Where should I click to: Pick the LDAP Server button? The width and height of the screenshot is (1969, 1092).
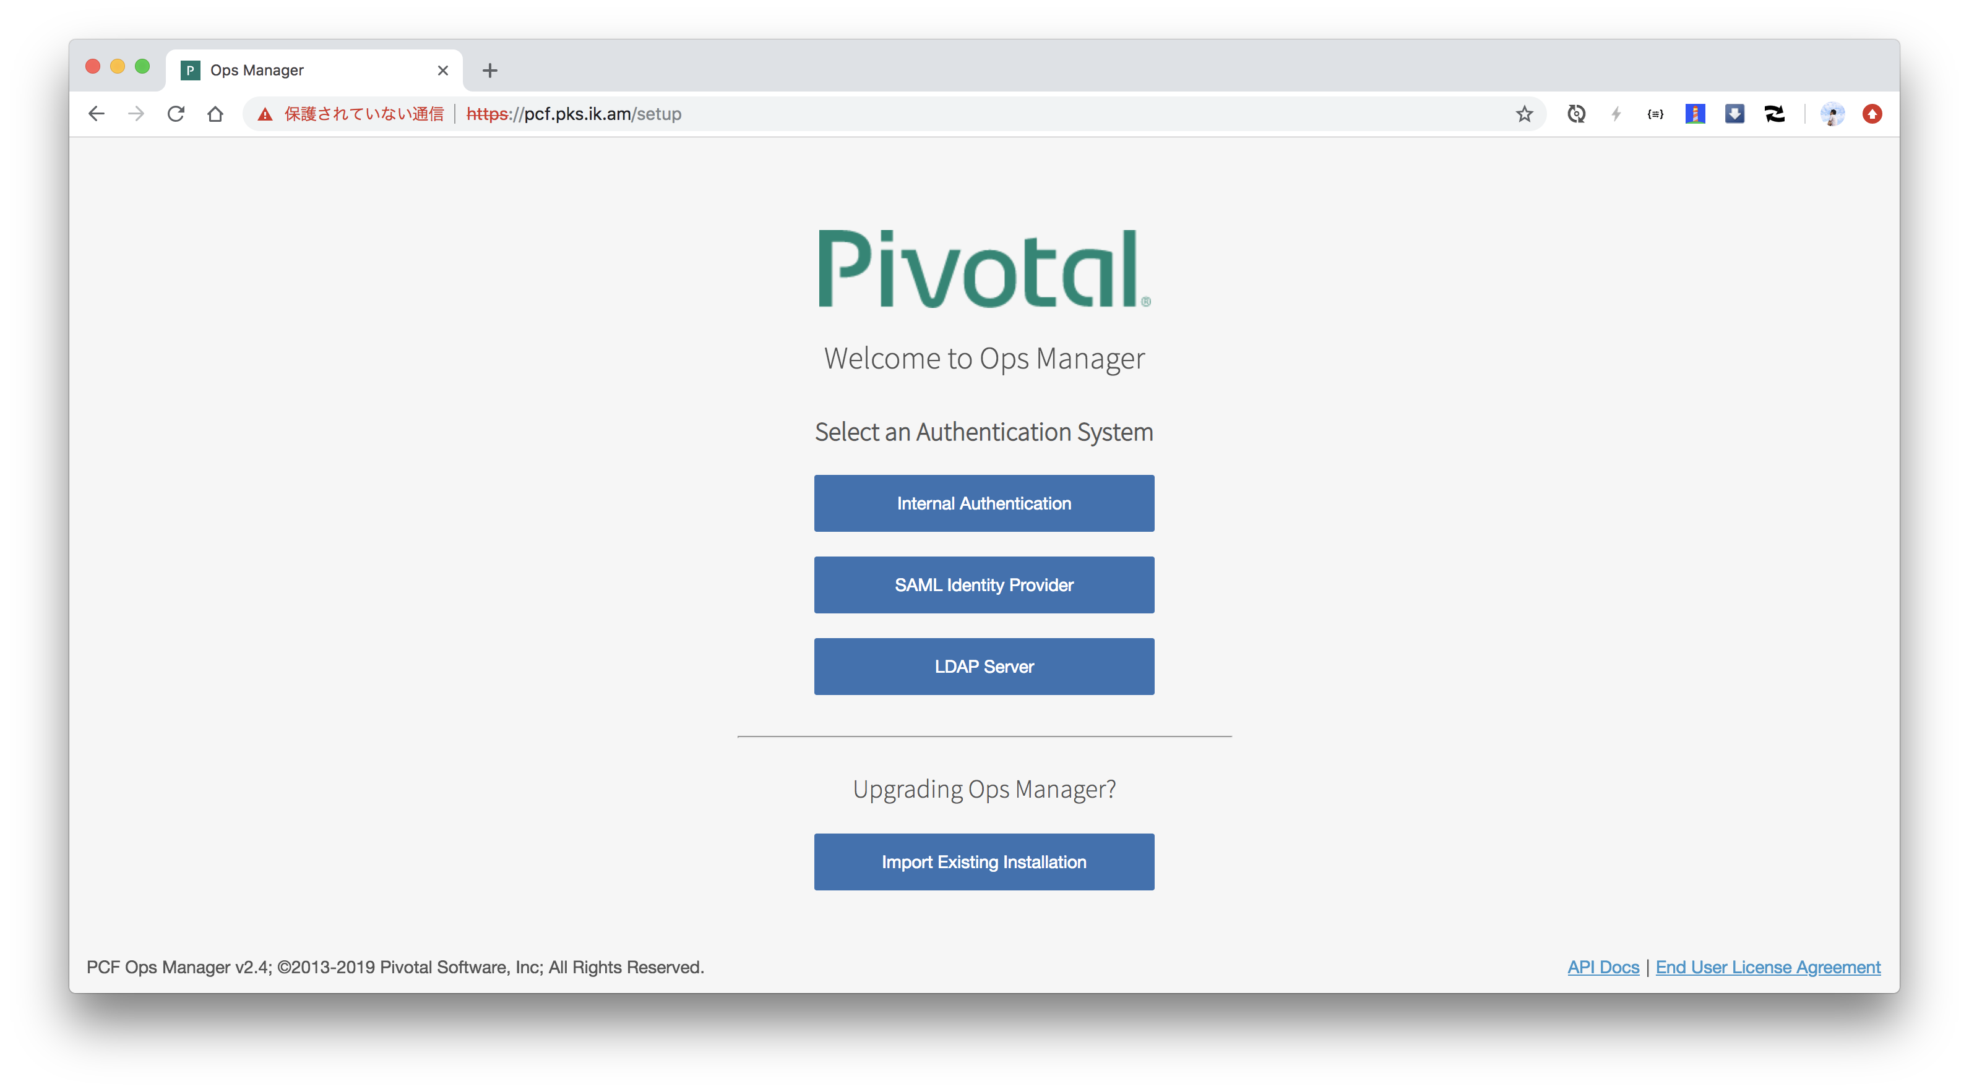point(984,667)
